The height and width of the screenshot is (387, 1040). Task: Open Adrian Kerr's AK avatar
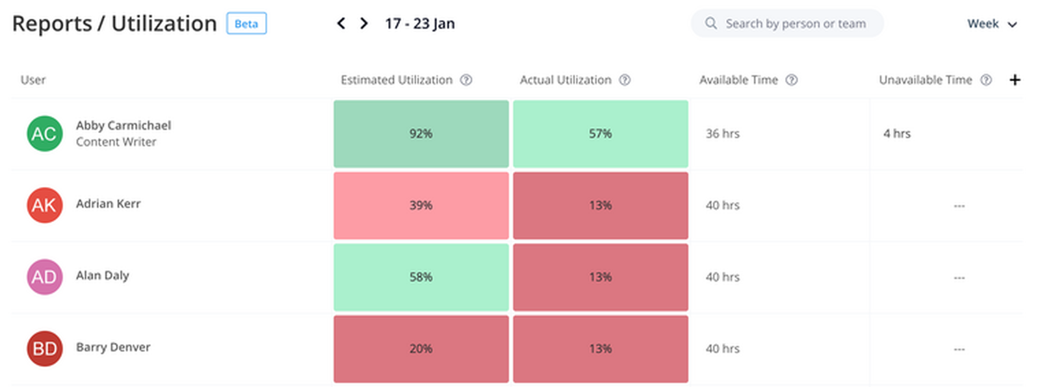point(44,205)
